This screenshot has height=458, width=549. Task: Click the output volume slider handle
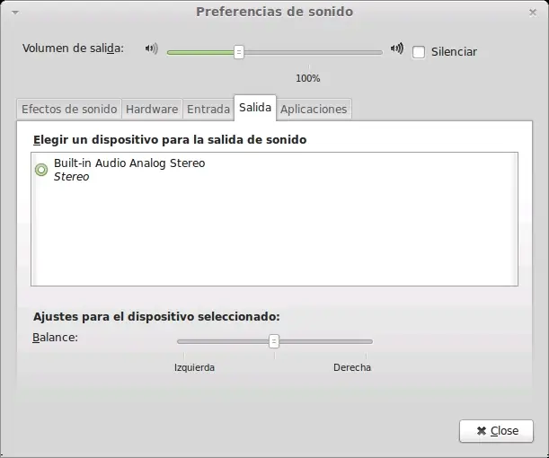(x=239, y=52)
